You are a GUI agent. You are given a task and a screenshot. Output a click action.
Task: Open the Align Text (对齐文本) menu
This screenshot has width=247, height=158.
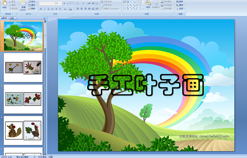coord(107,5)
